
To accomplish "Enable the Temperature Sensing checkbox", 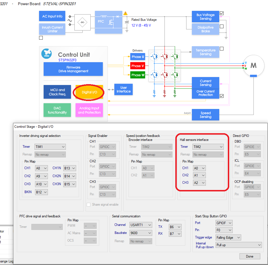I will [222, 49].
